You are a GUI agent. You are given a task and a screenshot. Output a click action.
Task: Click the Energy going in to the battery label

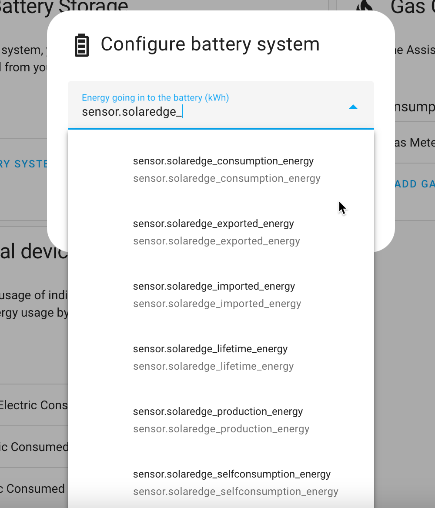click(x=155, y=97)
